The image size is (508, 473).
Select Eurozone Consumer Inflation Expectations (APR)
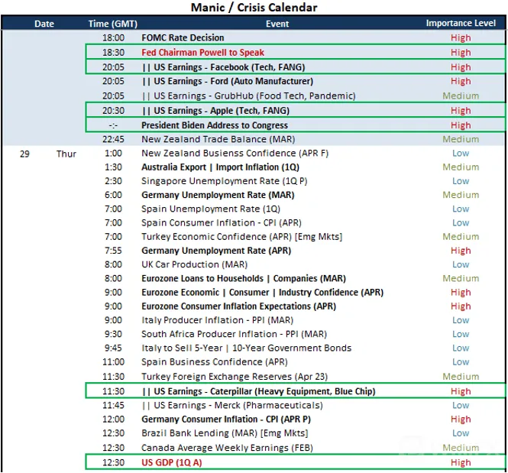[x=238, y=306]
